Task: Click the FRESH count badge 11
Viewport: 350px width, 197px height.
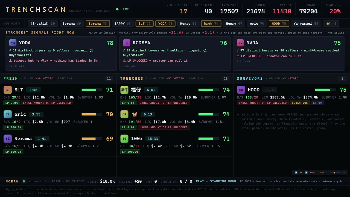Action: [109, 79]
